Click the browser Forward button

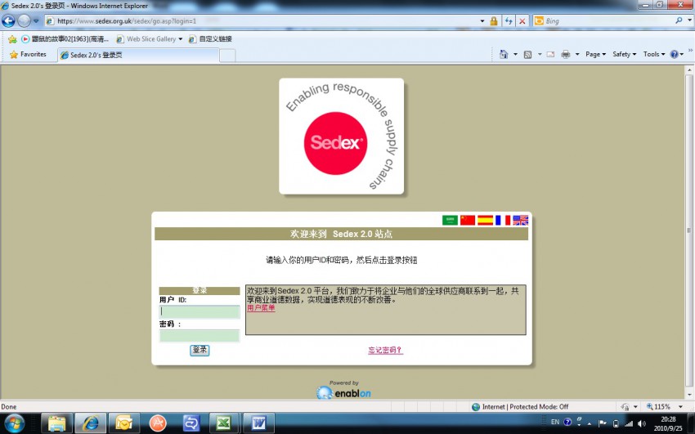[24, 20]
